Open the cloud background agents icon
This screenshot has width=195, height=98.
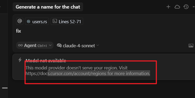click(177, 7)
